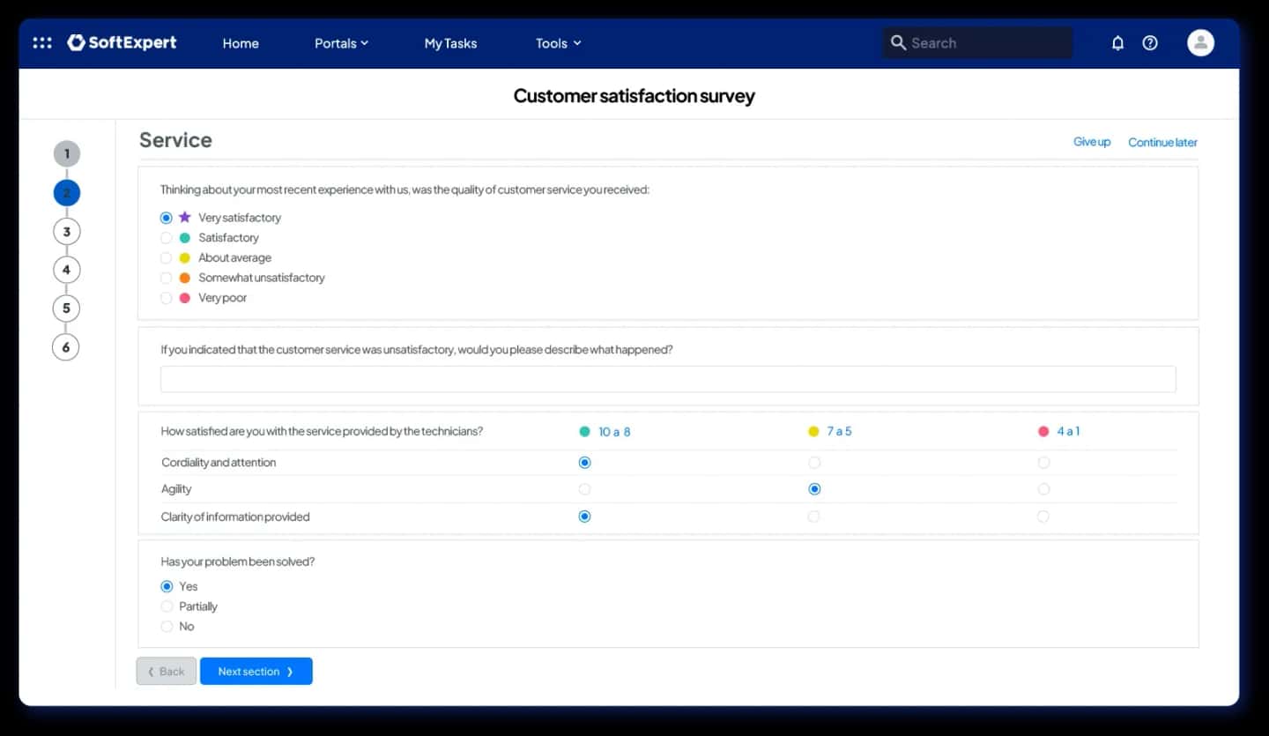The height and width of the screenshot is (736, 1269).
Task: Open the notifications bell
Action: point(1117,42)
